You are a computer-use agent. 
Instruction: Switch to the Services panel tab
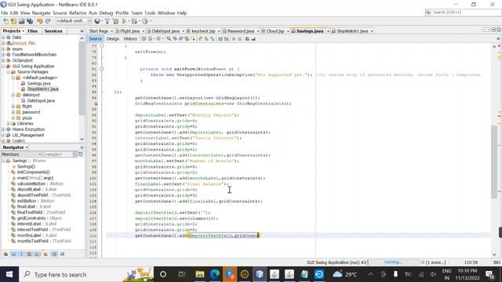coord(53,31)
